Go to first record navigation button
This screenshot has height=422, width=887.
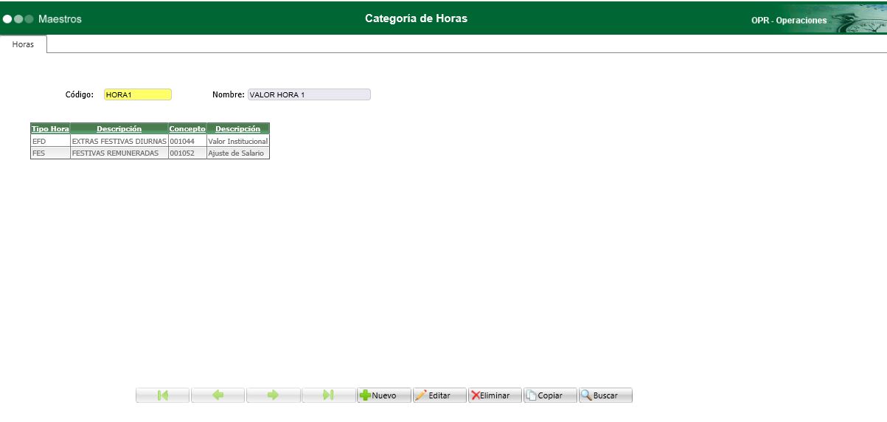(163, 395)
